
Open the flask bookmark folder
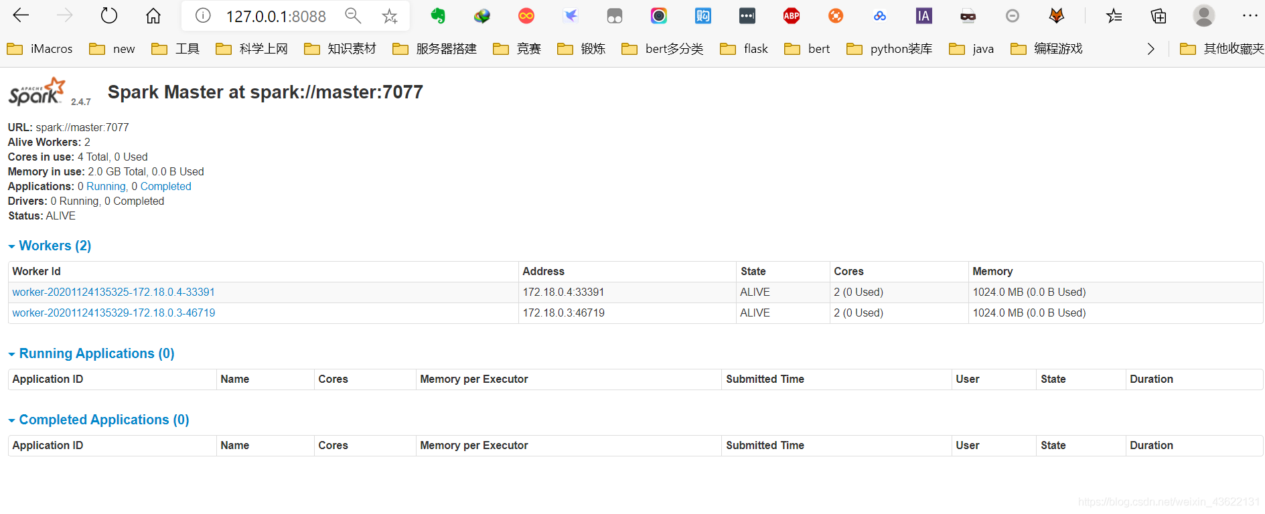pos(744,49)
